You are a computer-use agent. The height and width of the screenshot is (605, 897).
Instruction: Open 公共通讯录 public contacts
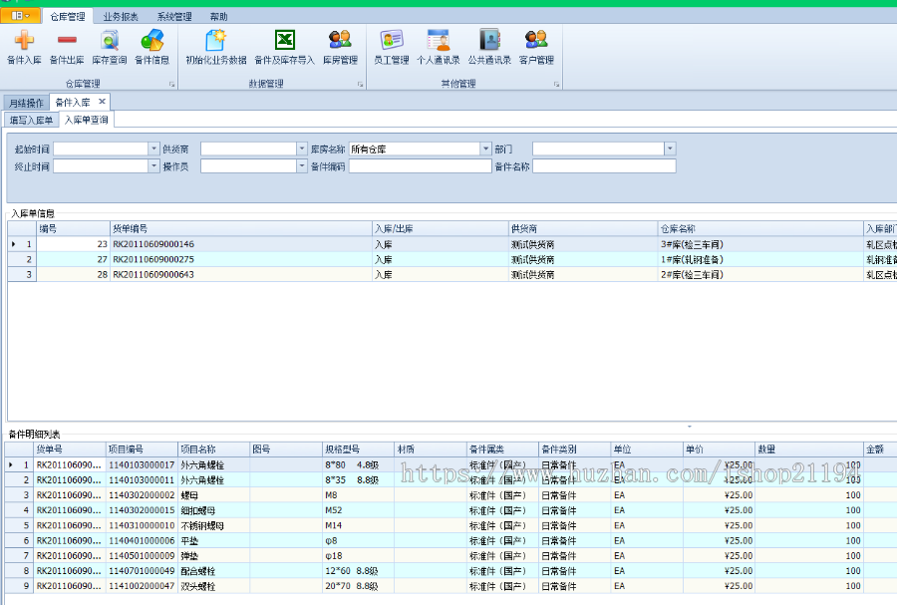click(x=488, y=48)
